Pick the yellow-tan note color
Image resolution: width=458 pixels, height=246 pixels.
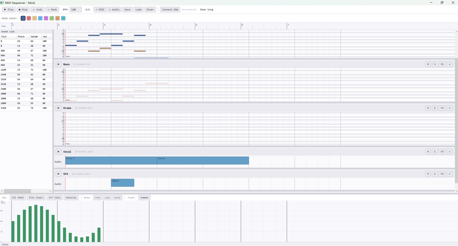coord(34,18)
